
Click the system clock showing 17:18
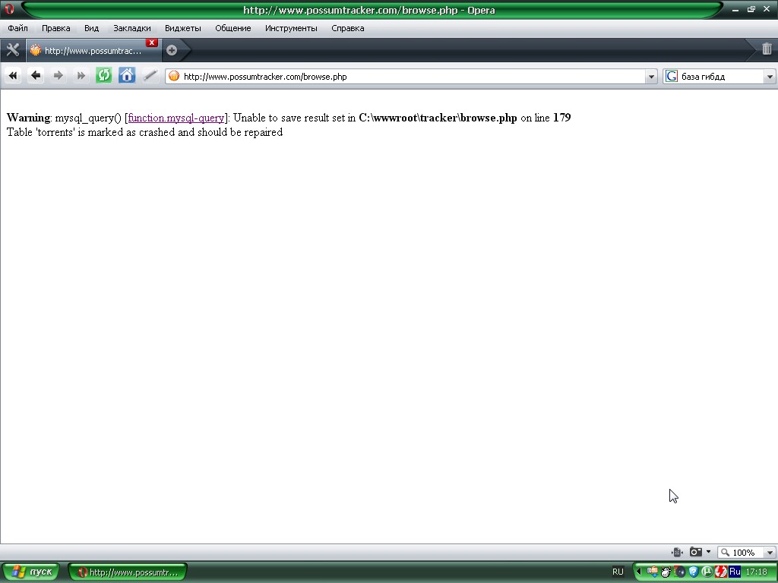756,572
